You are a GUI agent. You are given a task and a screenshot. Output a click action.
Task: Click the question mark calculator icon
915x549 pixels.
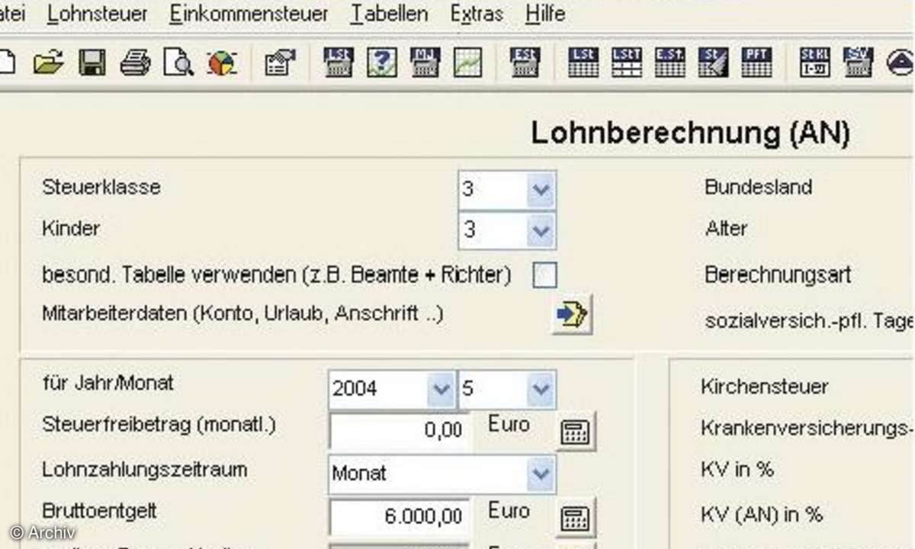click(x=381, y=63)
